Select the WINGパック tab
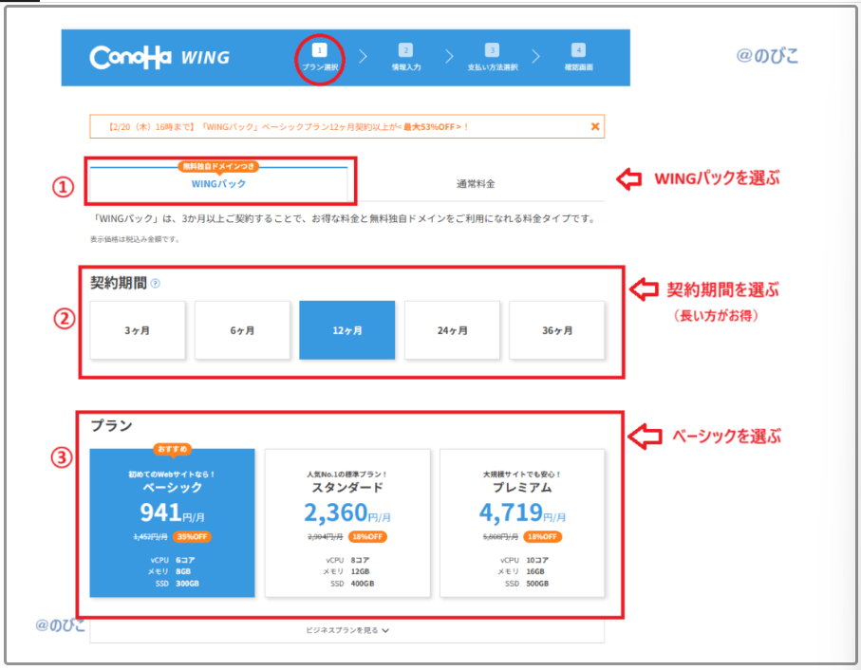The width and height of the screenshot is (861, 670). (x=218, y=183)
